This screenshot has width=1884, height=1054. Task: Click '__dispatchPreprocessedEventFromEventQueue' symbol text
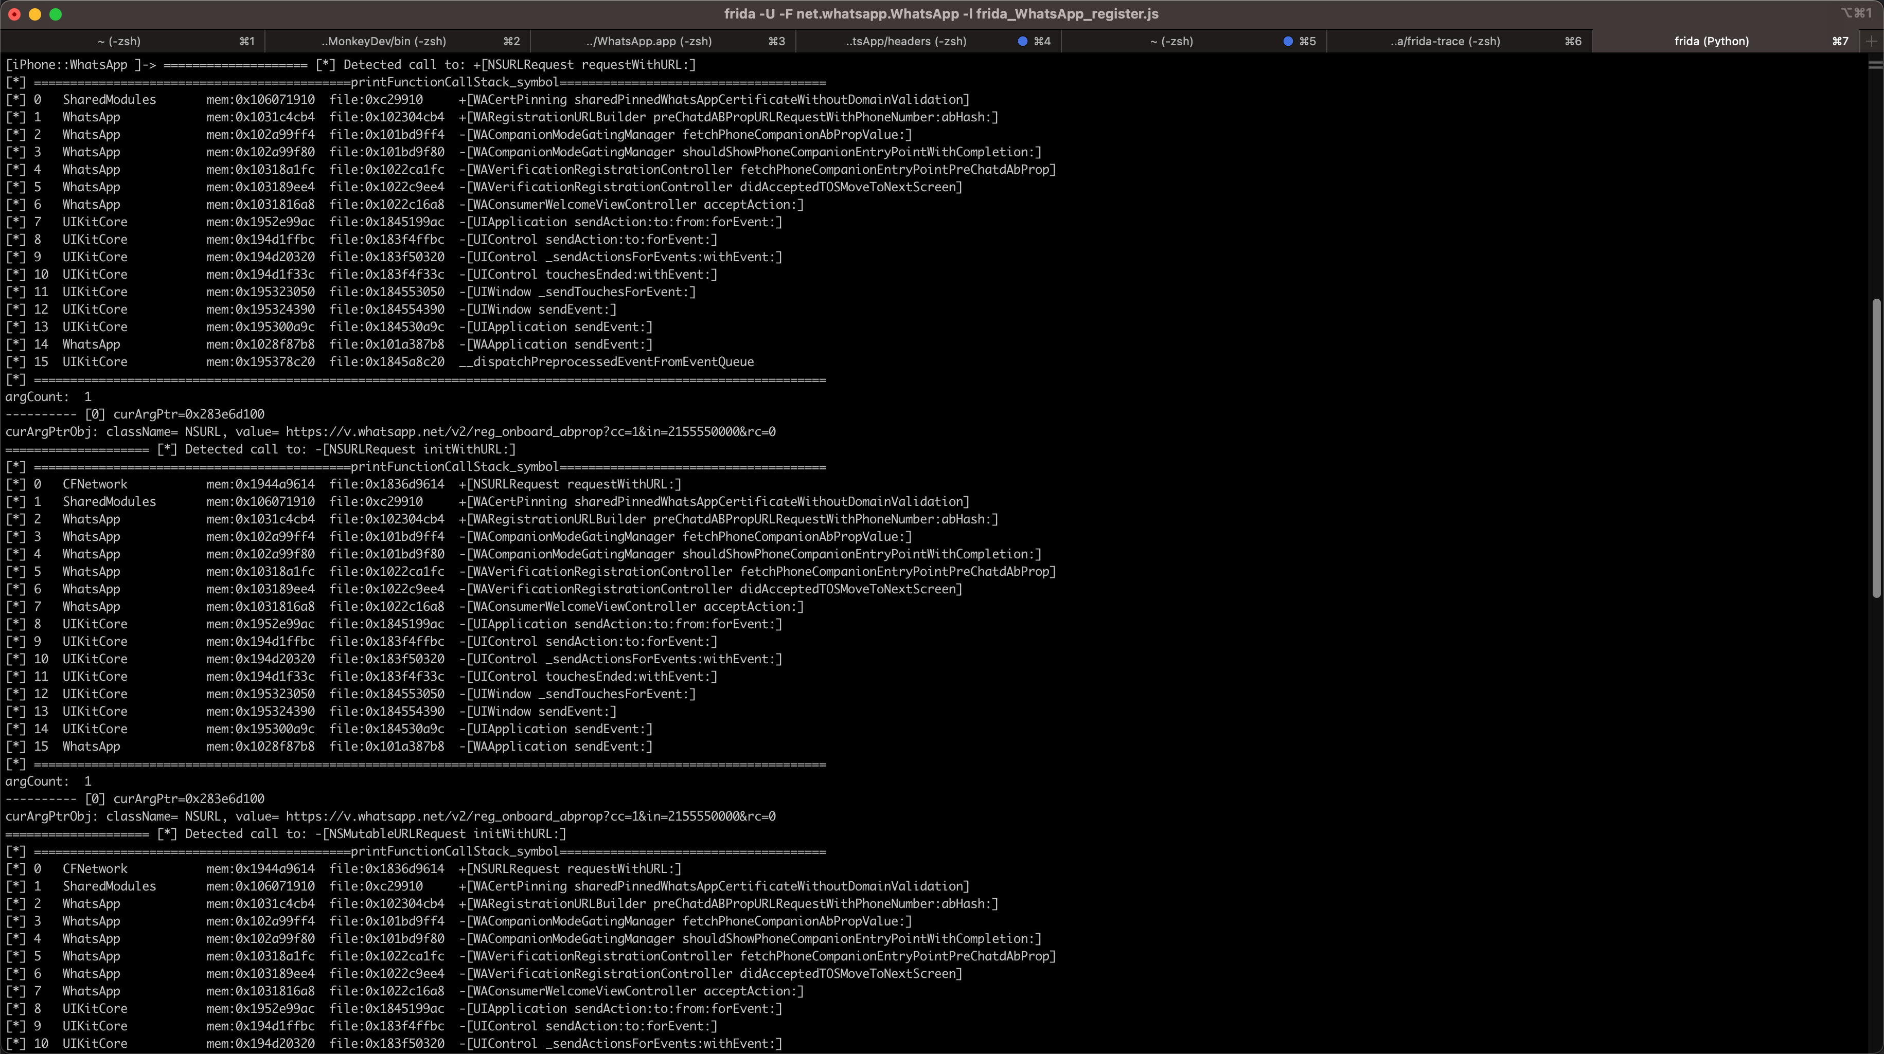pyautogui.click(x=606, y=362)
